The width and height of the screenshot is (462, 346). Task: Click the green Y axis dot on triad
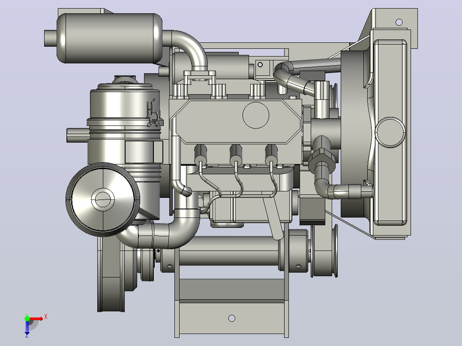[x=27, y=318]
